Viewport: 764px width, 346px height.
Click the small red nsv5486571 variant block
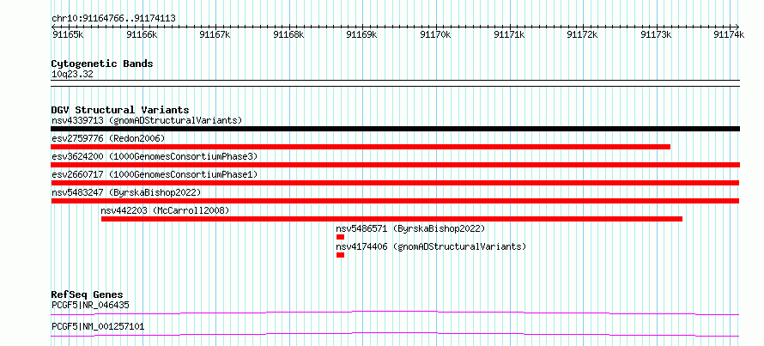tap(340, 237)
